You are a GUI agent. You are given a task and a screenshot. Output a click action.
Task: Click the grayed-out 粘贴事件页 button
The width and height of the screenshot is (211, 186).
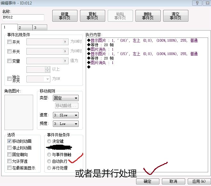[x=120, y=16]
